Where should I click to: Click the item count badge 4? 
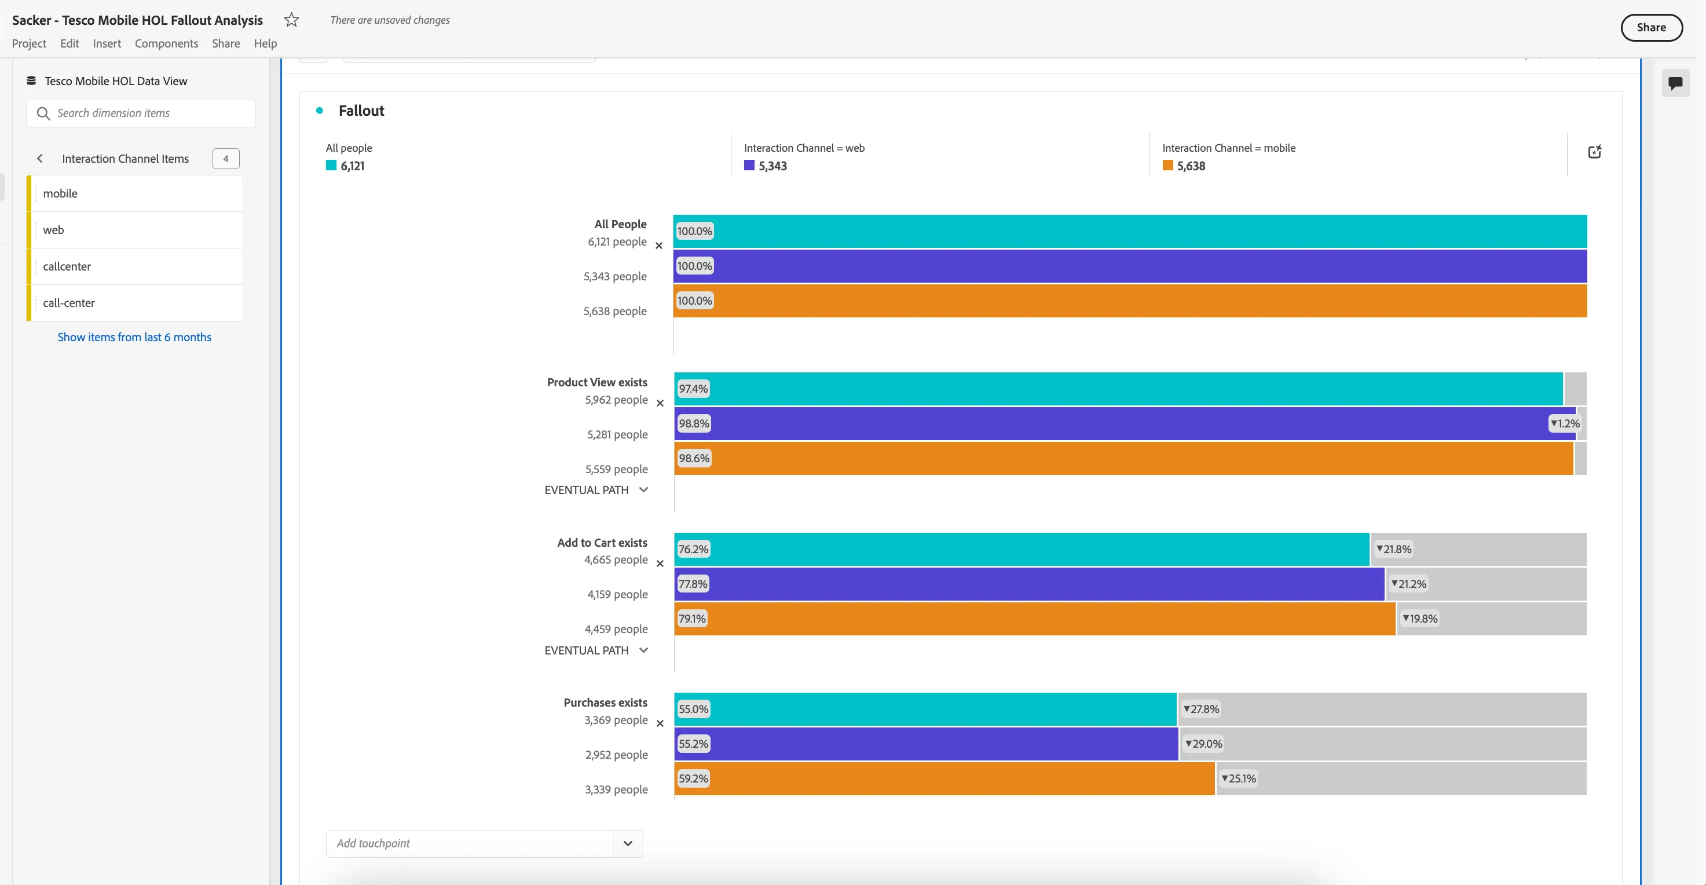[226, 158]
